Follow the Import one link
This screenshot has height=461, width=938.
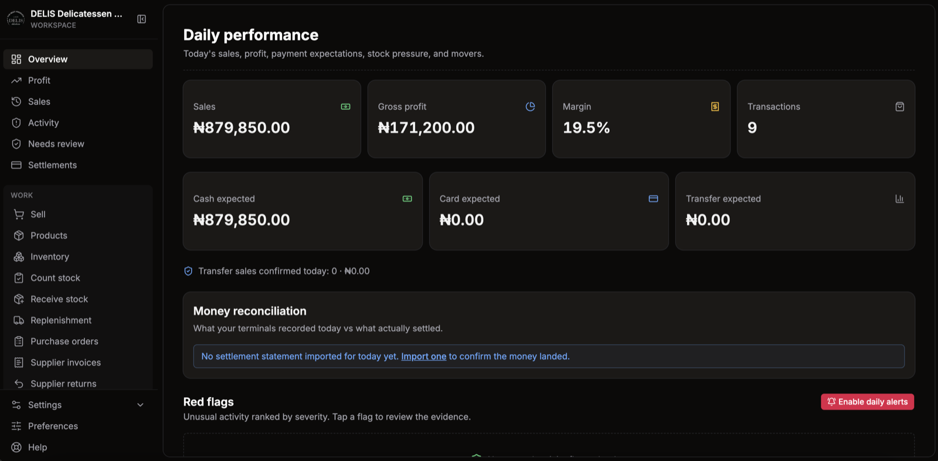click(x=423, y=356)
